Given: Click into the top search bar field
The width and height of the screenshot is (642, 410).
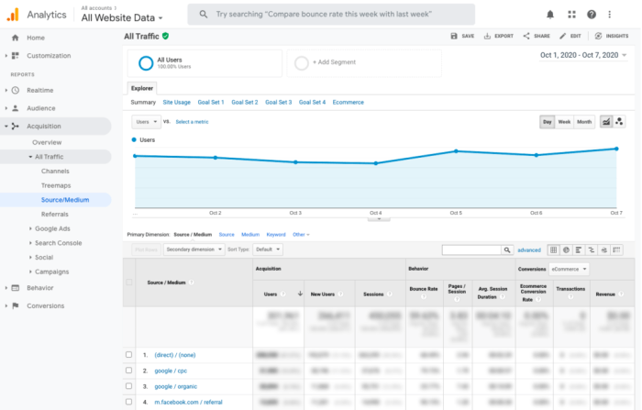Looking at the screenshot, I should 331,15.
